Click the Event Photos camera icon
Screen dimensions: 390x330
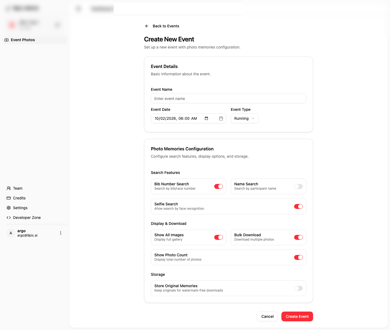point(6,40)
